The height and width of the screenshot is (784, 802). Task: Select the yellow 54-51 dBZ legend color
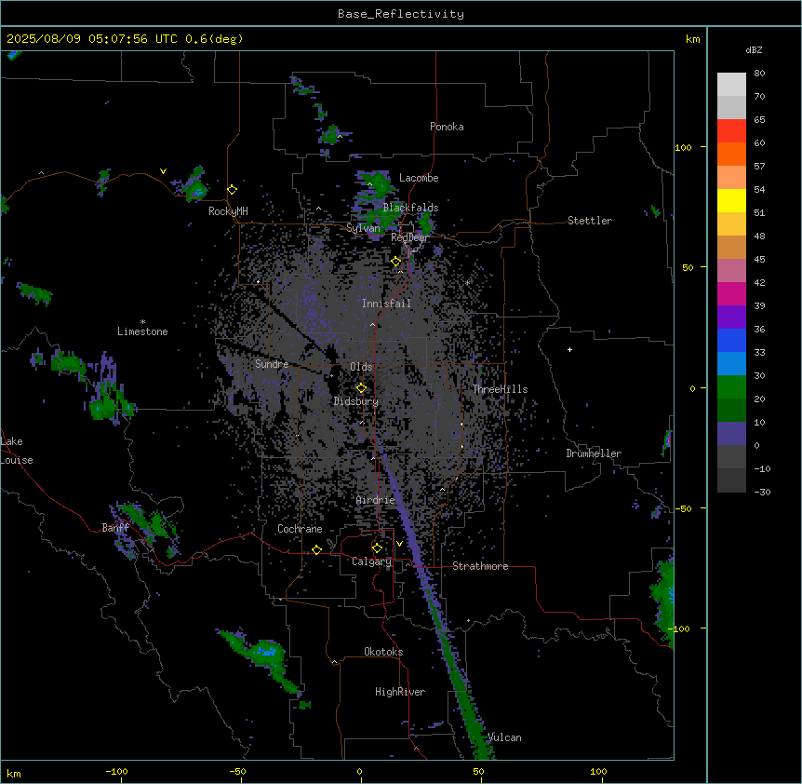click(731, 201)
